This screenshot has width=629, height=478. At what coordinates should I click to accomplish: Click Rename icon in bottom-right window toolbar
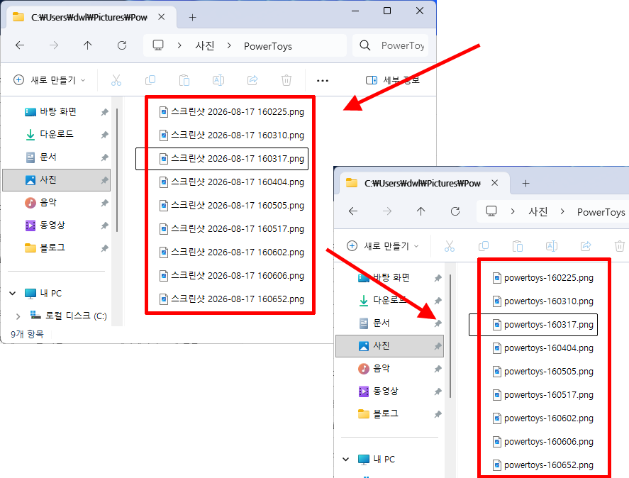tap(552, 246)
